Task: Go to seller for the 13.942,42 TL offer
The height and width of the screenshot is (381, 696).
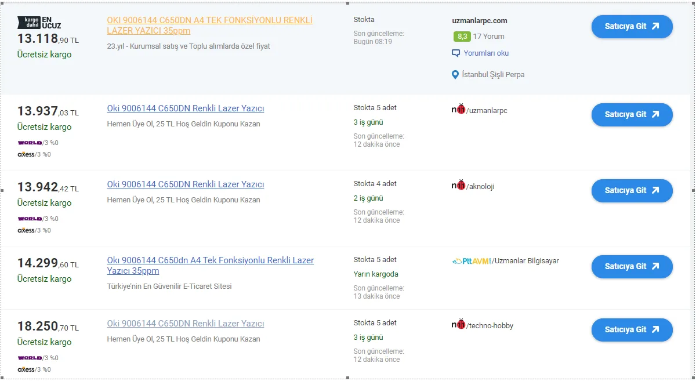Action: pos(632,191)
